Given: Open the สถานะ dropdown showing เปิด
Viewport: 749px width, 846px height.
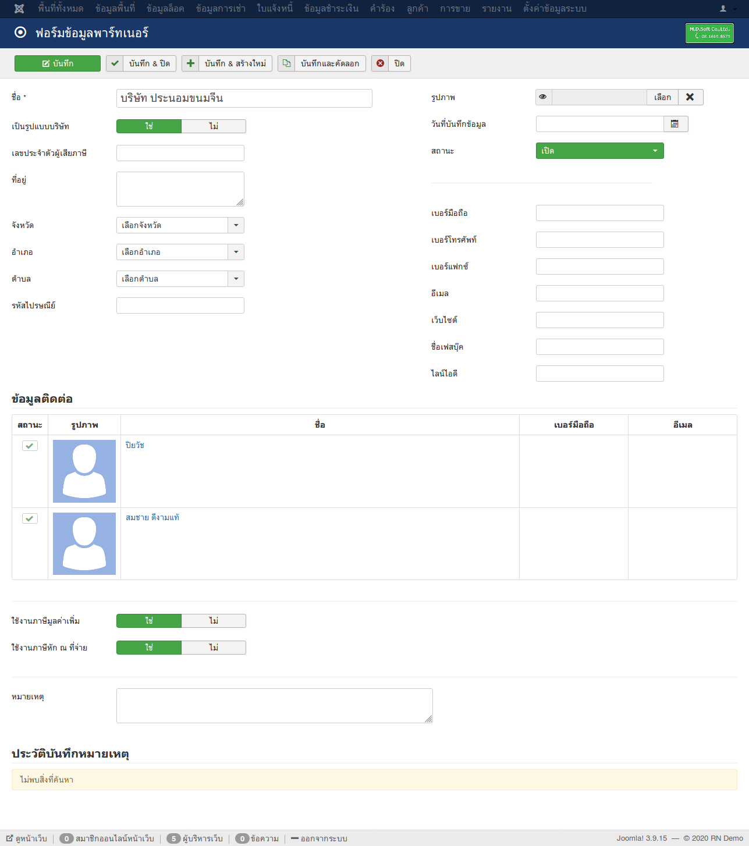Looking at the screenshot, I should click(600, 151).
